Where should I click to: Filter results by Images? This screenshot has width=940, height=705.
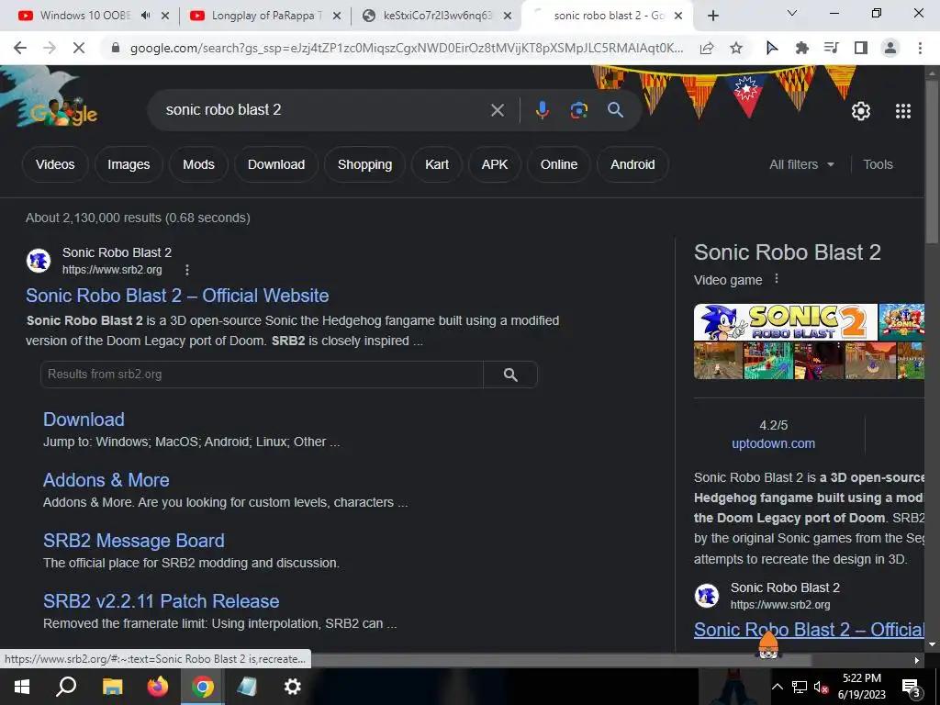129,164
